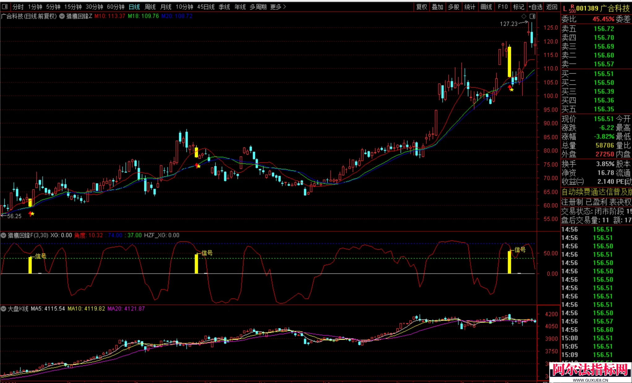
Task: Switch to the 周线 weekly tab
Action: pos(150,7)
